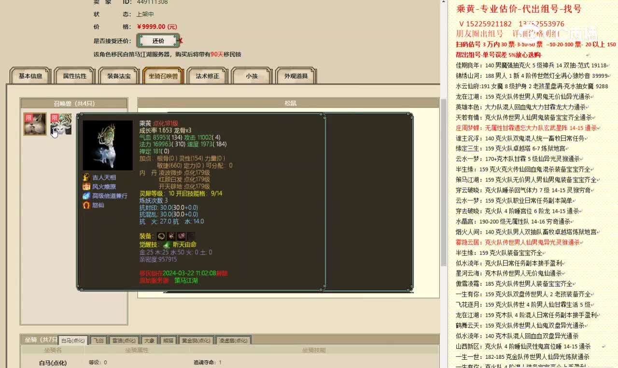Screen dimensions: 618x368
Task: Click the vertical scrollbar of the page
Action: (x=444, y=184)
